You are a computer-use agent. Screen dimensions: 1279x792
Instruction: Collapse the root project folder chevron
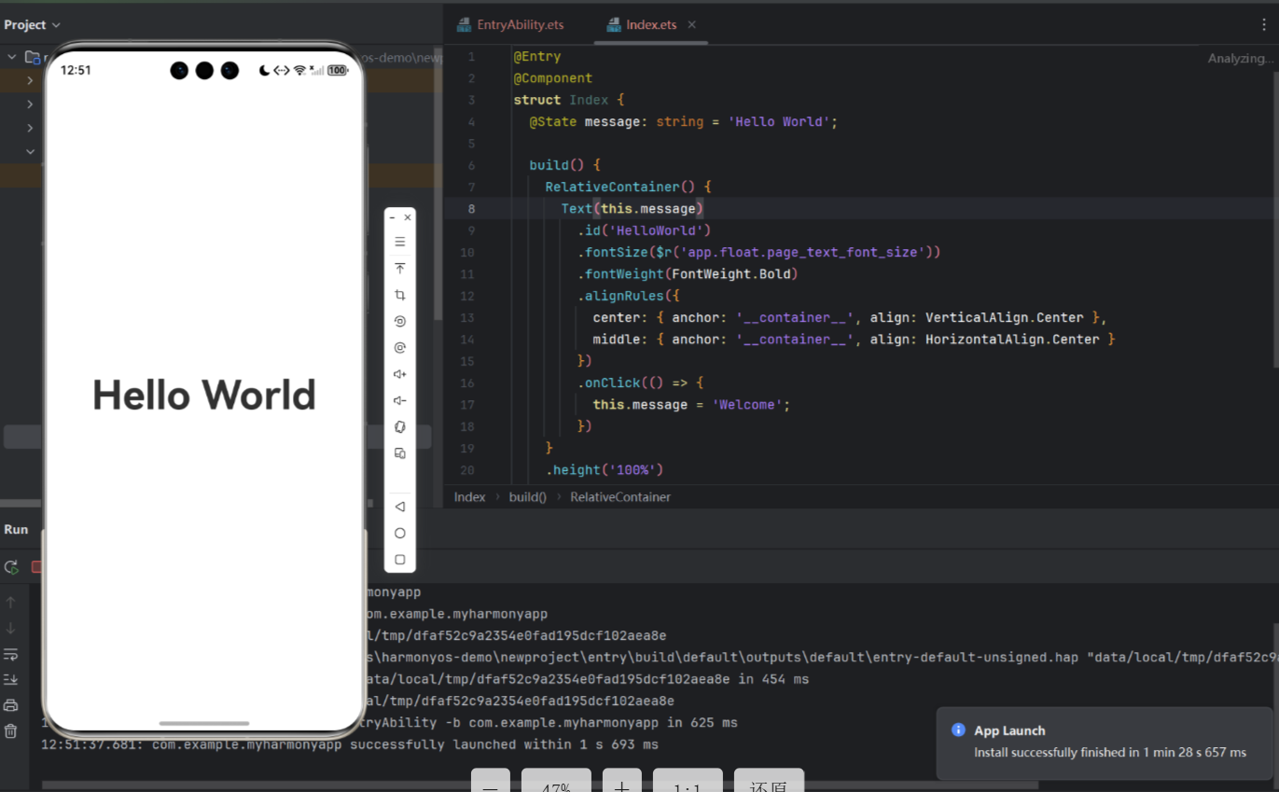click(12, 57)
